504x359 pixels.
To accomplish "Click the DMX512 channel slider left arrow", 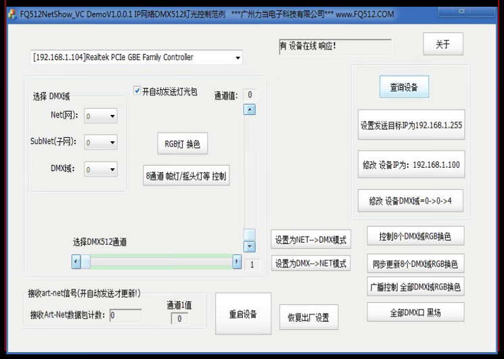I will point(76,262).
